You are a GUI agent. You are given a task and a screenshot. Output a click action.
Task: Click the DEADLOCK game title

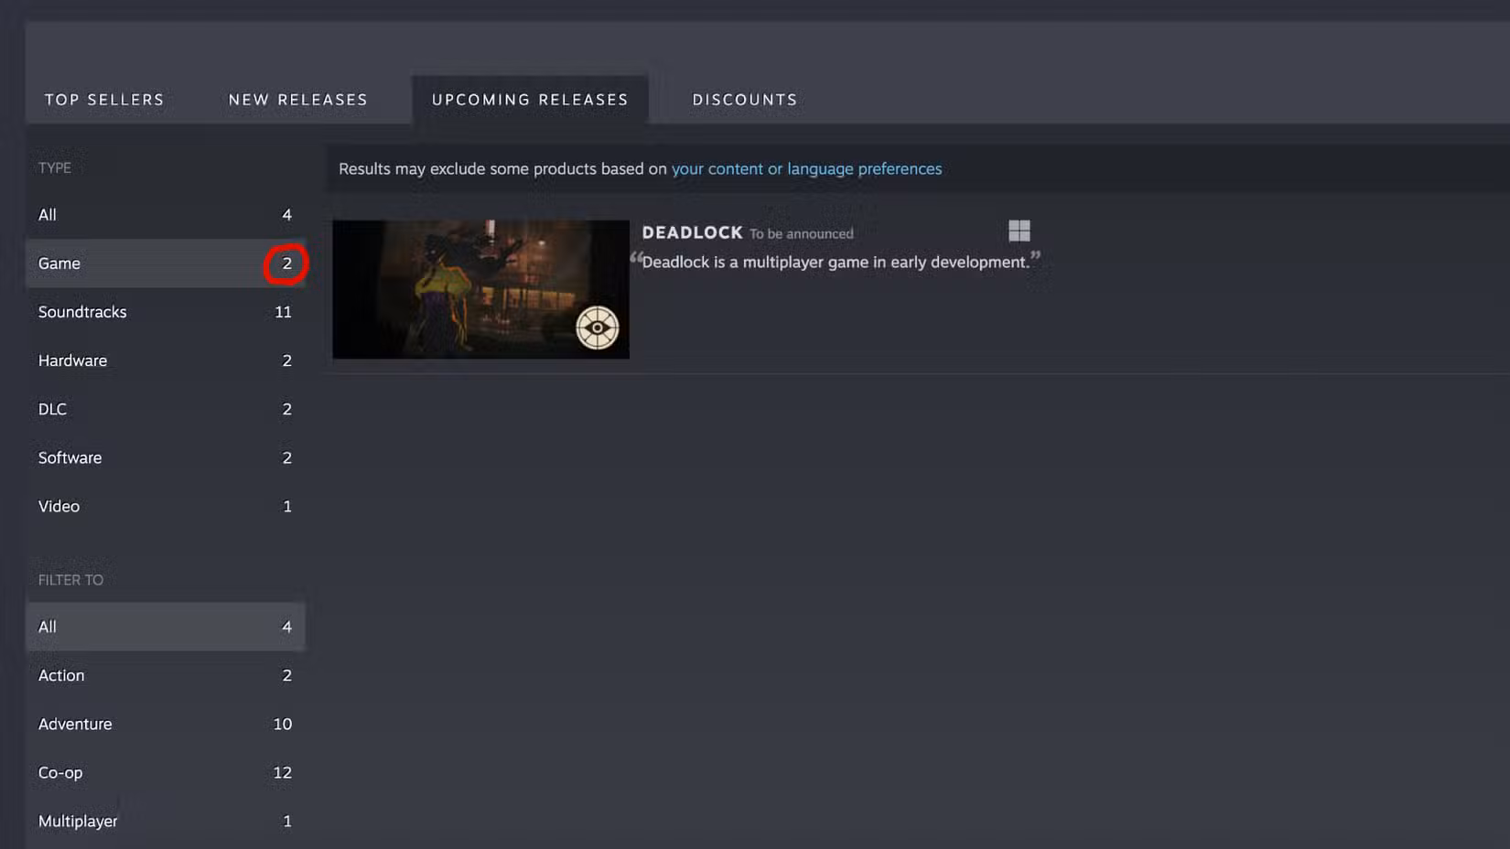(692, 232)
